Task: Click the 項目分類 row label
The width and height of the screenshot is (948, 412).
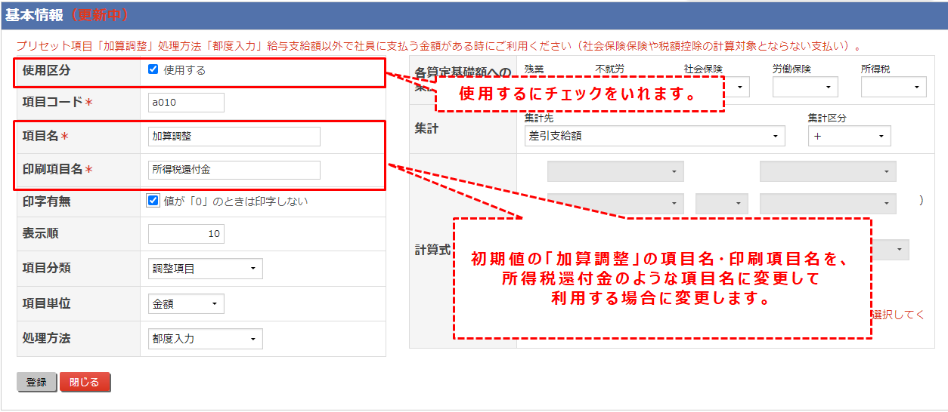Action: tap(47, 268)
